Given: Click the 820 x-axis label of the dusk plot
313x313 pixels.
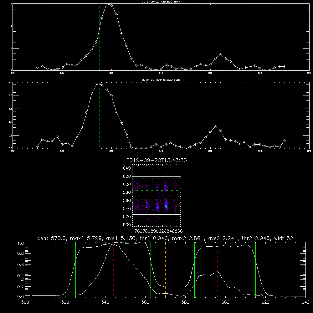Looking at the screenshot, I should coord(62,151).
